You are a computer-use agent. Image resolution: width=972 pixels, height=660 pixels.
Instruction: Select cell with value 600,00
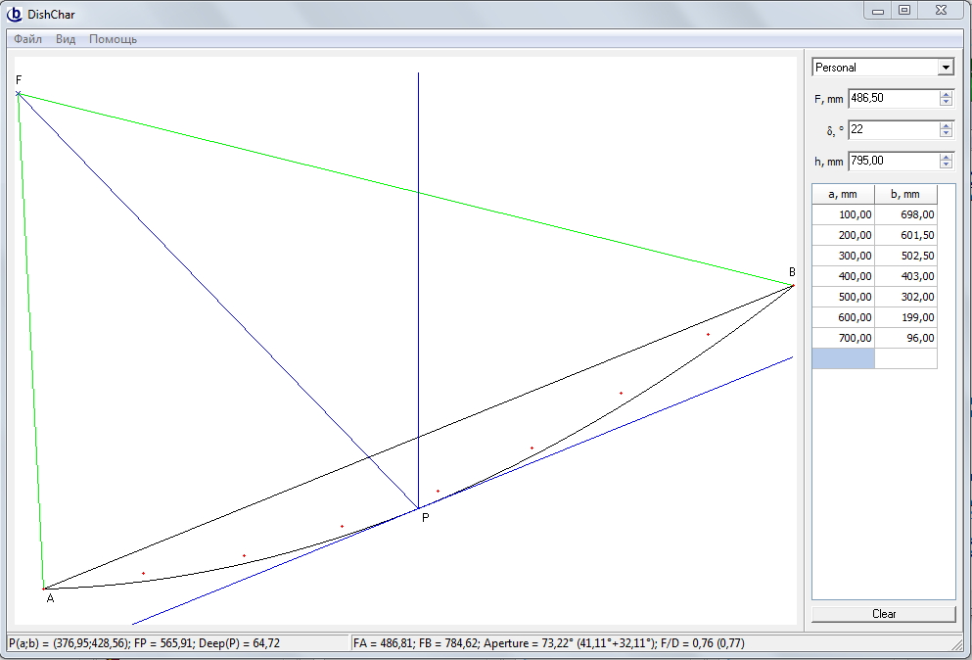pyautogui.click(x=843, y=317)
